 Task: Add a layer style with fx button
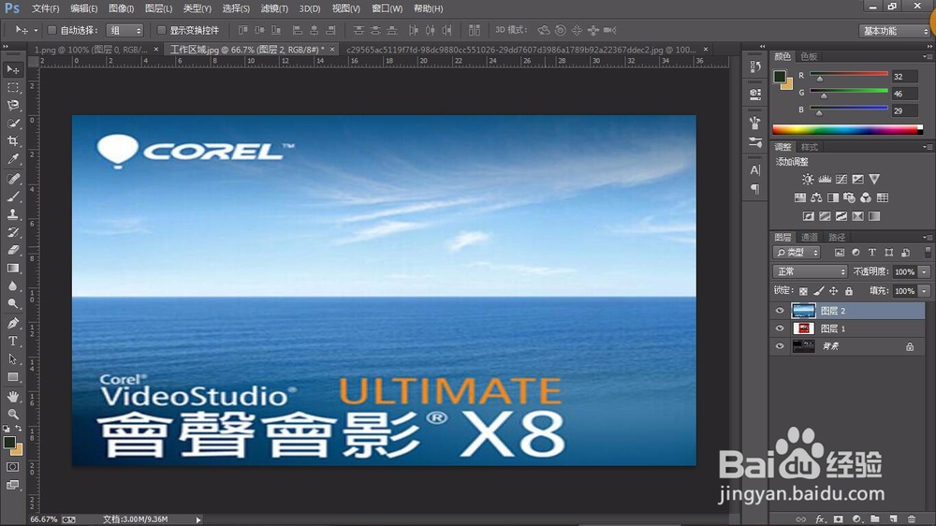pyautogui.click(x=820, y=519)
